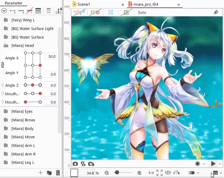Image resolution: width=224 pixels, height=178 pixels.
Task: Click the fit-to-screen arrows icon
Action: pos(159,173)
